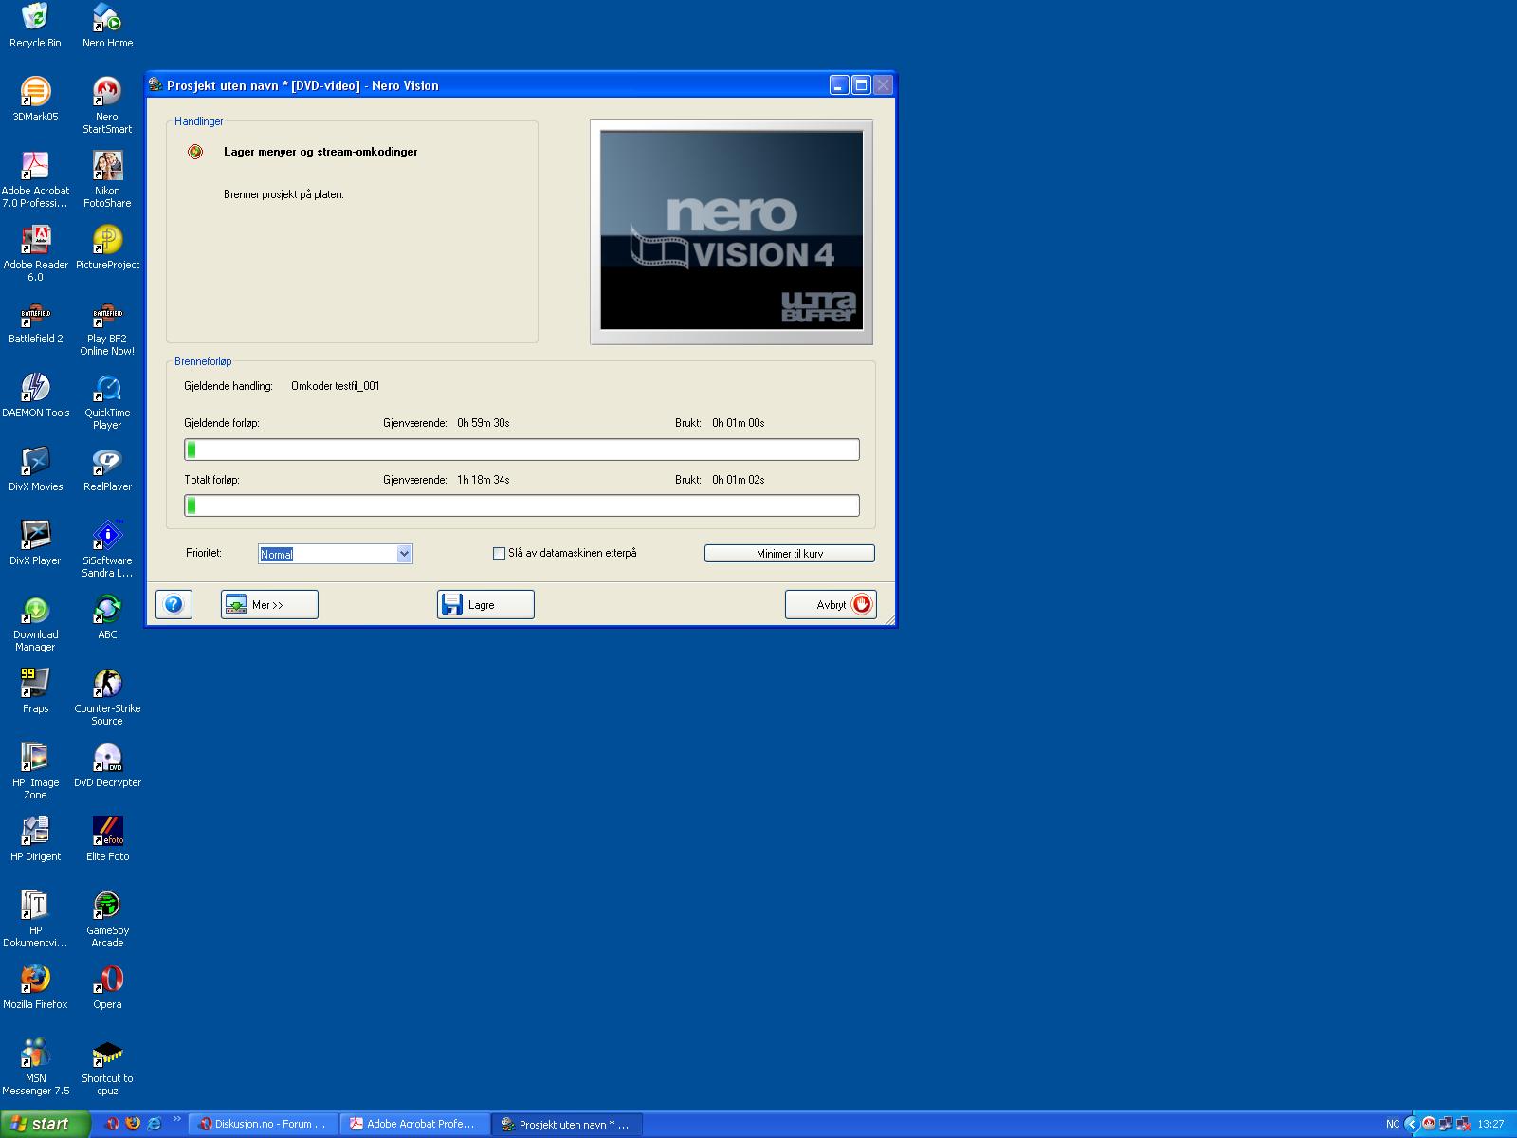Select the DivX Player desktop icon

(x=35, y=544)
